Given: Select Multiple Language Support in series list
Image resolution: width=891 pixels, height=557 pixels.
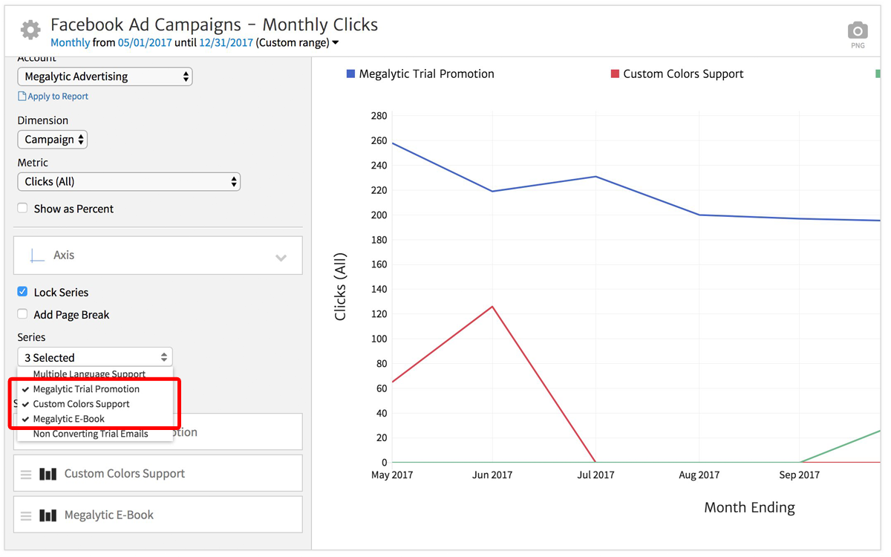Looking at the screenshot, I should pyautogui.click(x=89, y=374).
